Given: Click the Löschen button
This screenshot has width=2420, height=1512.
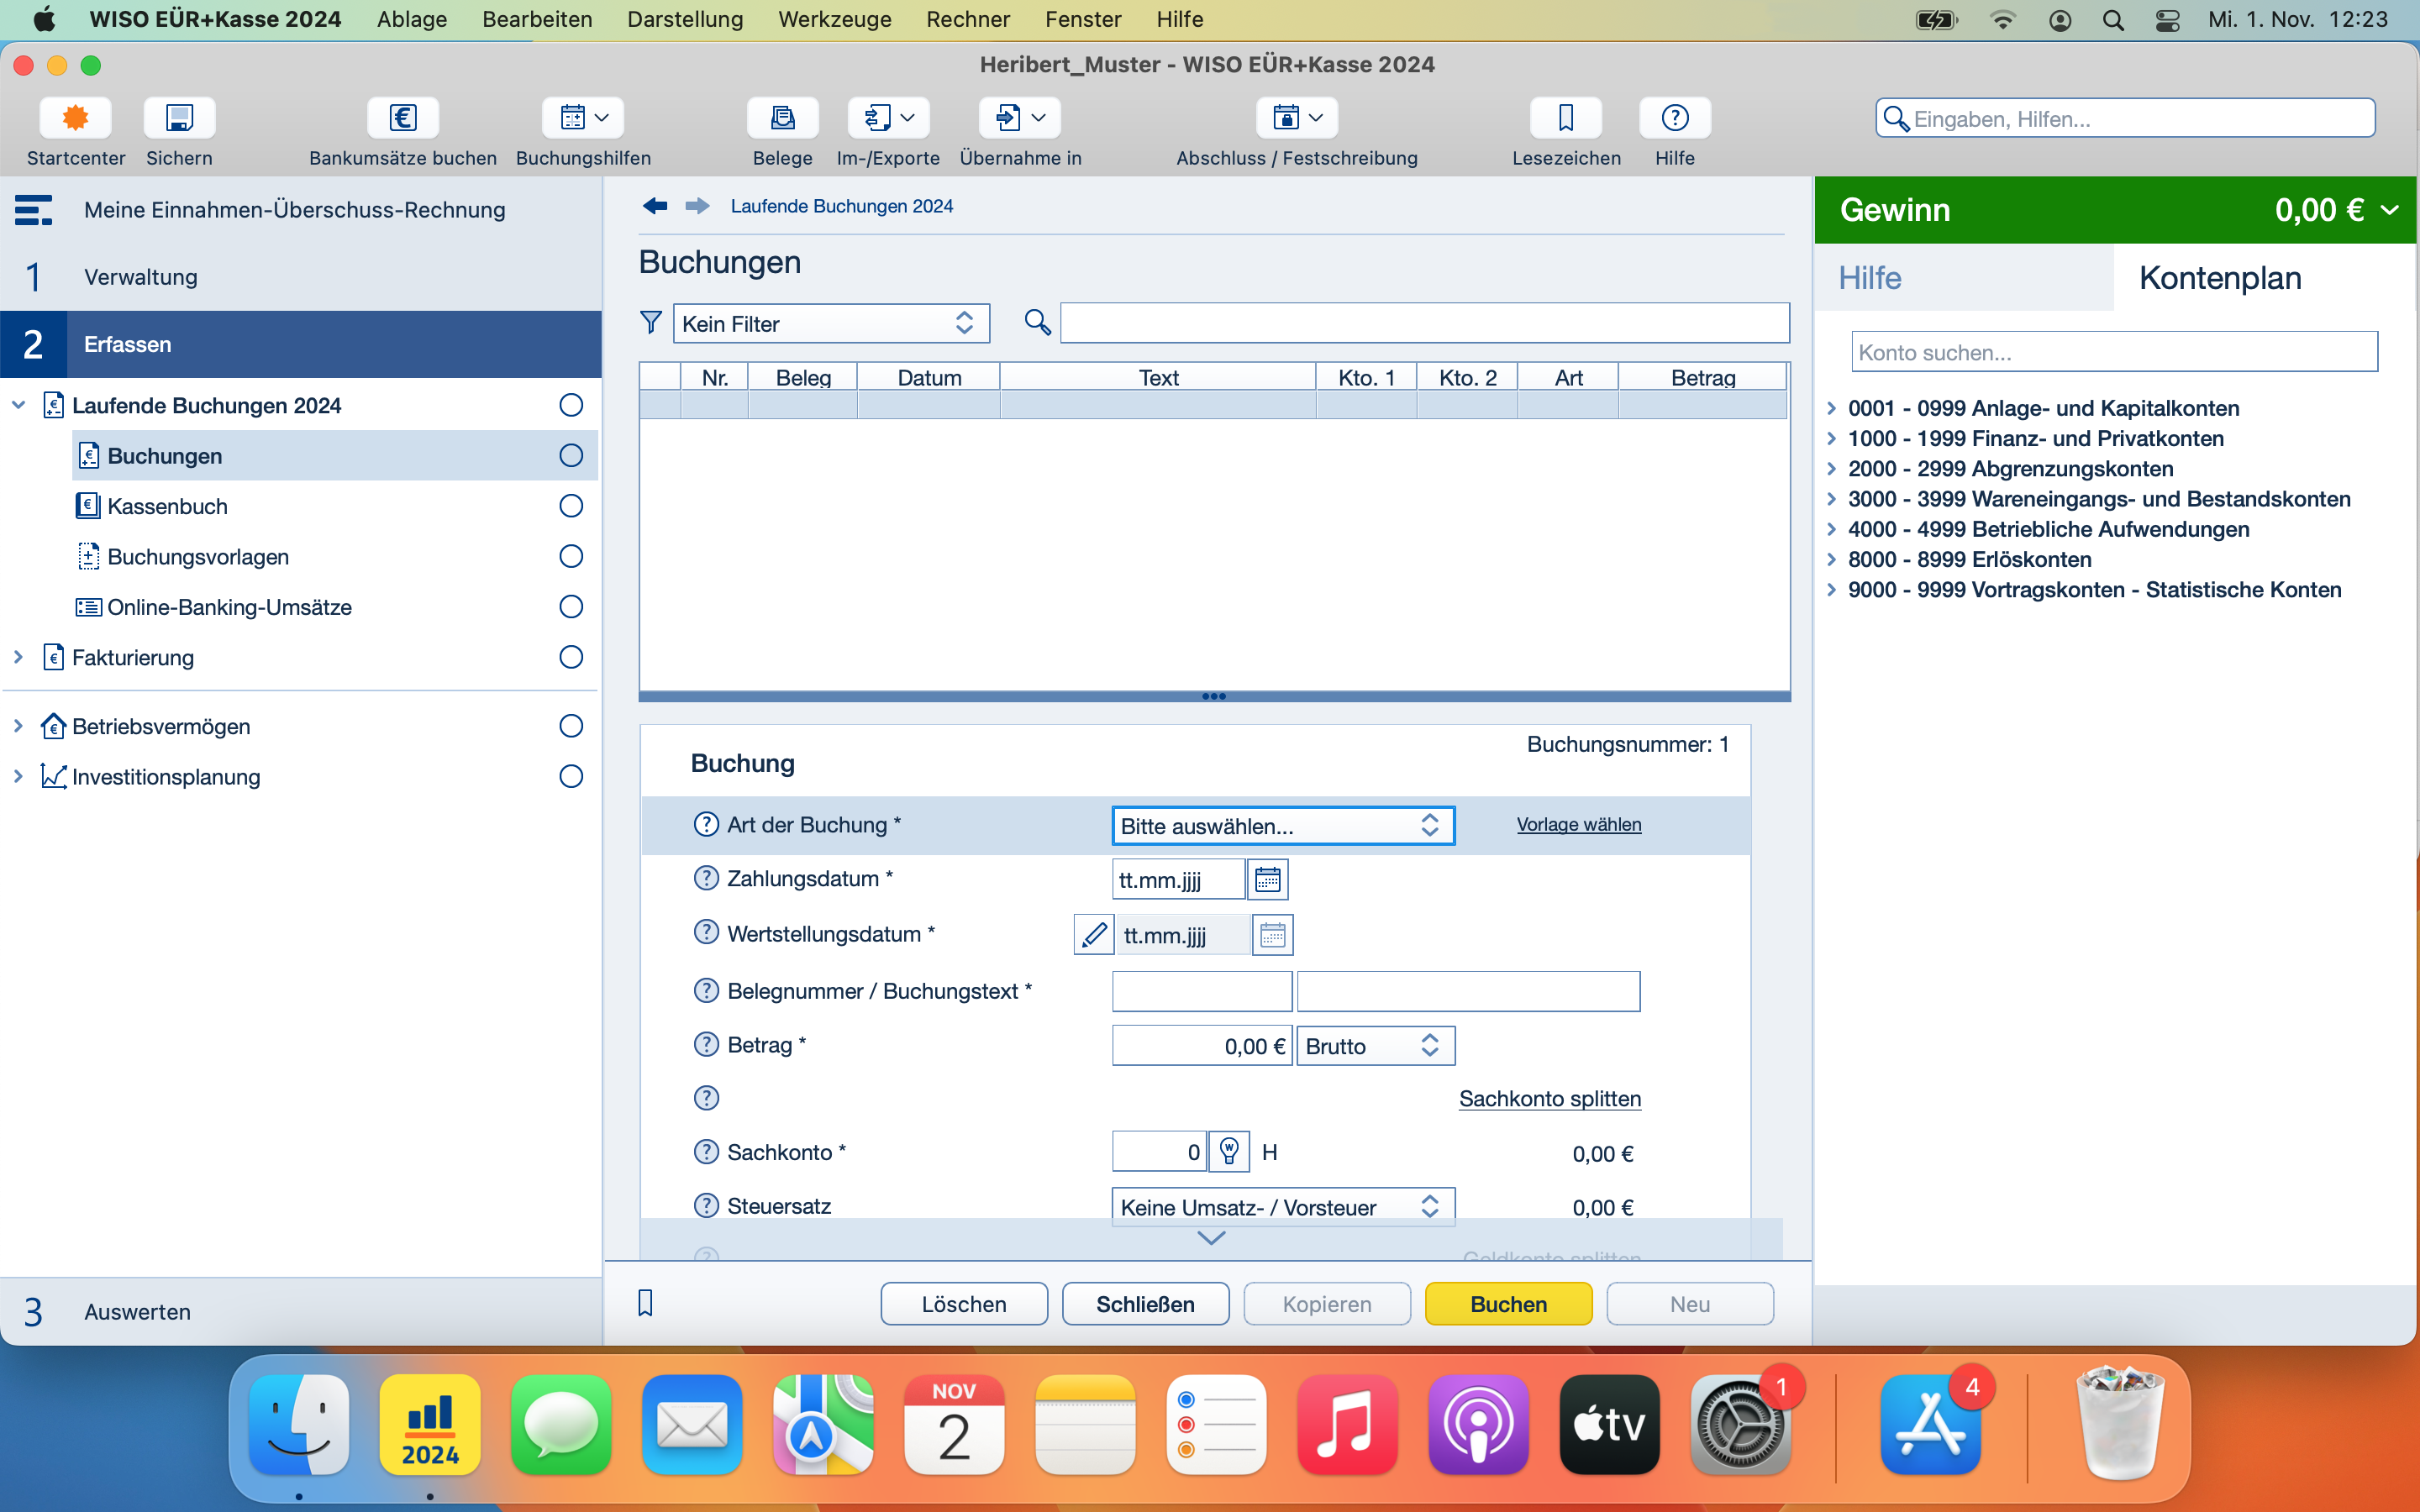Looking at the screenshot, I should pos(964,1304).
